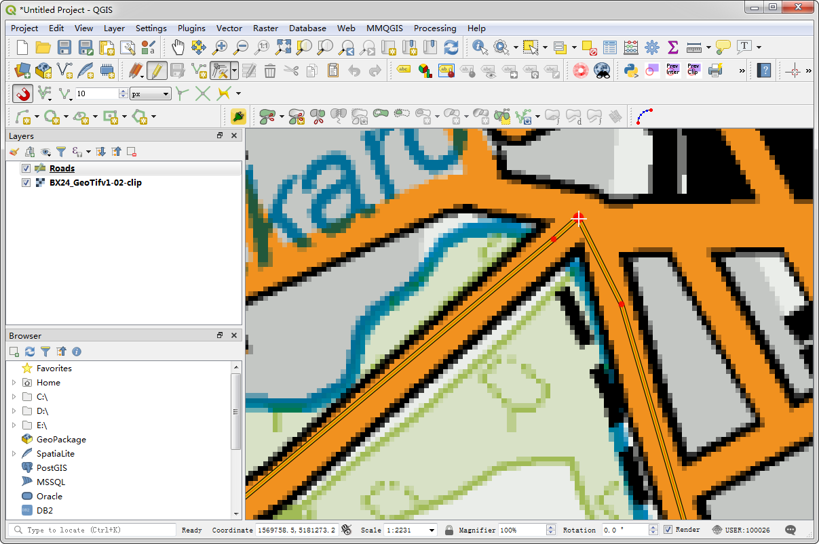Toggle the snapping magnet button
Viewport: 819px width, 544px height.
click(23, 93)
